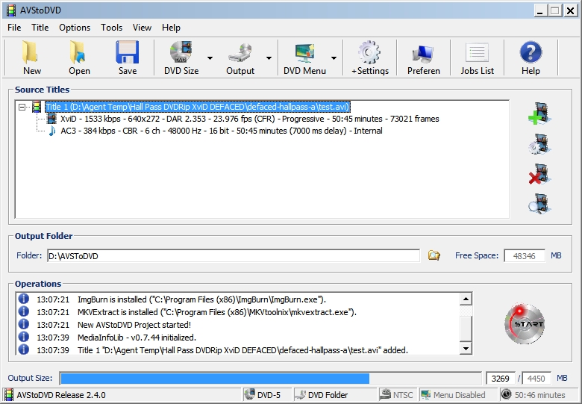Click the 3269 output size field
The height and width of the screenshot is (404, 582).
click(501, 379)
